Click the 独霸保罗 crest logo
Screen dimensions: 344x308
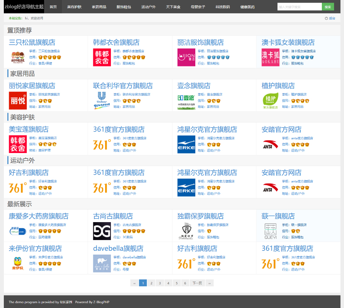click(x=186, y=231)
